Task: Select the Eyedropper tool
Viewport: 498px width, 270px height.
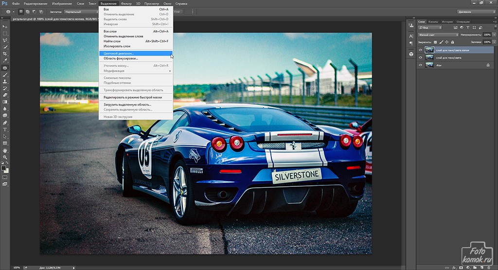Action: tap(5, 60)
